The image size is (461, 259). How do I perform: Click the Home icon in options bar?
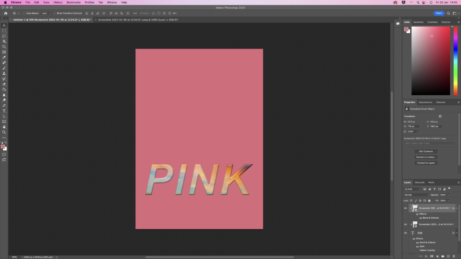[x=5, y=13]
